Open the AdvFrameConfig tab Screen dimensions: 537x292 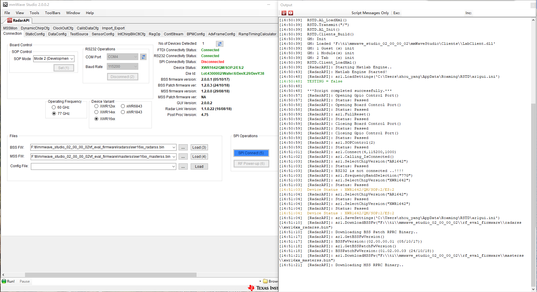[222, 34]
